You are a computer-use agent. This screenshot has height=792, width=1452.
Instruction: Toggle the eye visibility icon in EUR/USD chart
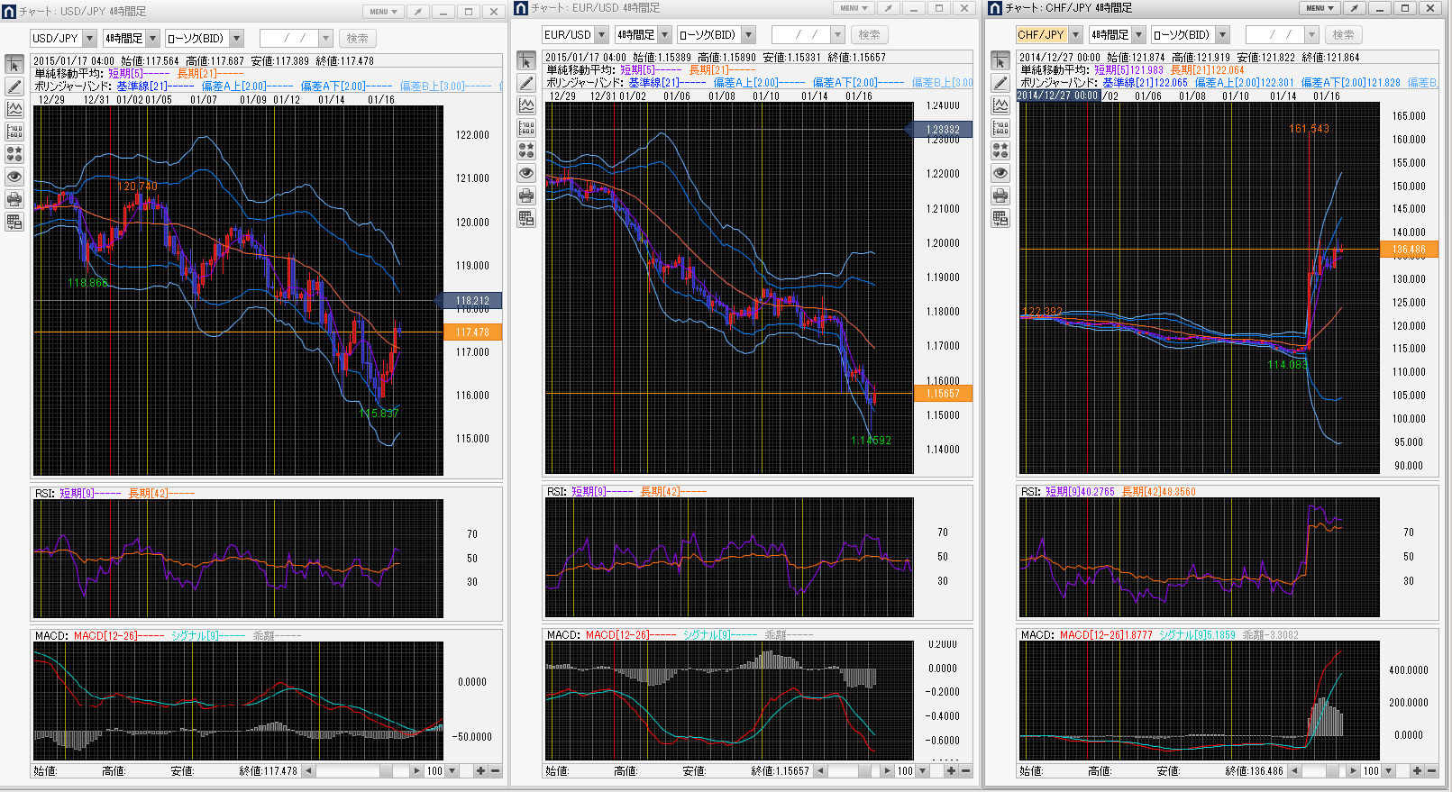point(526,173)
